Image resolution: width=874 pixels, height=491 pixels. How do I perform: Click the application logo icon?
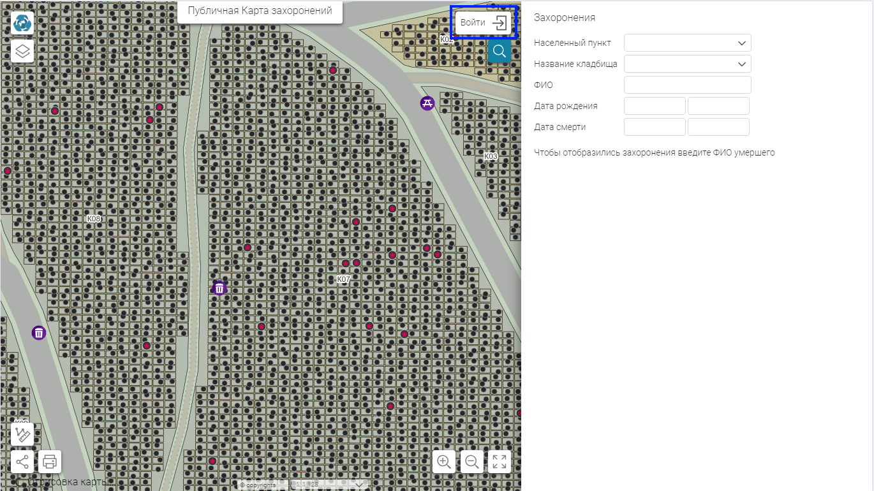22,23
